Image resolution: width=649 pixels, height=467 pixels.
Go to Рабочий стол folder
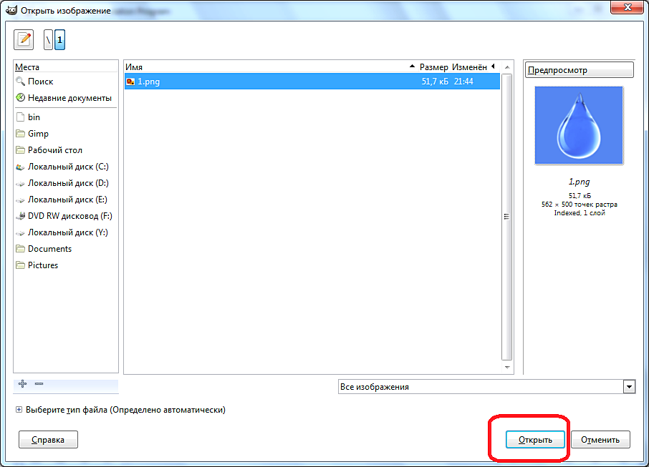click(66, 150)
